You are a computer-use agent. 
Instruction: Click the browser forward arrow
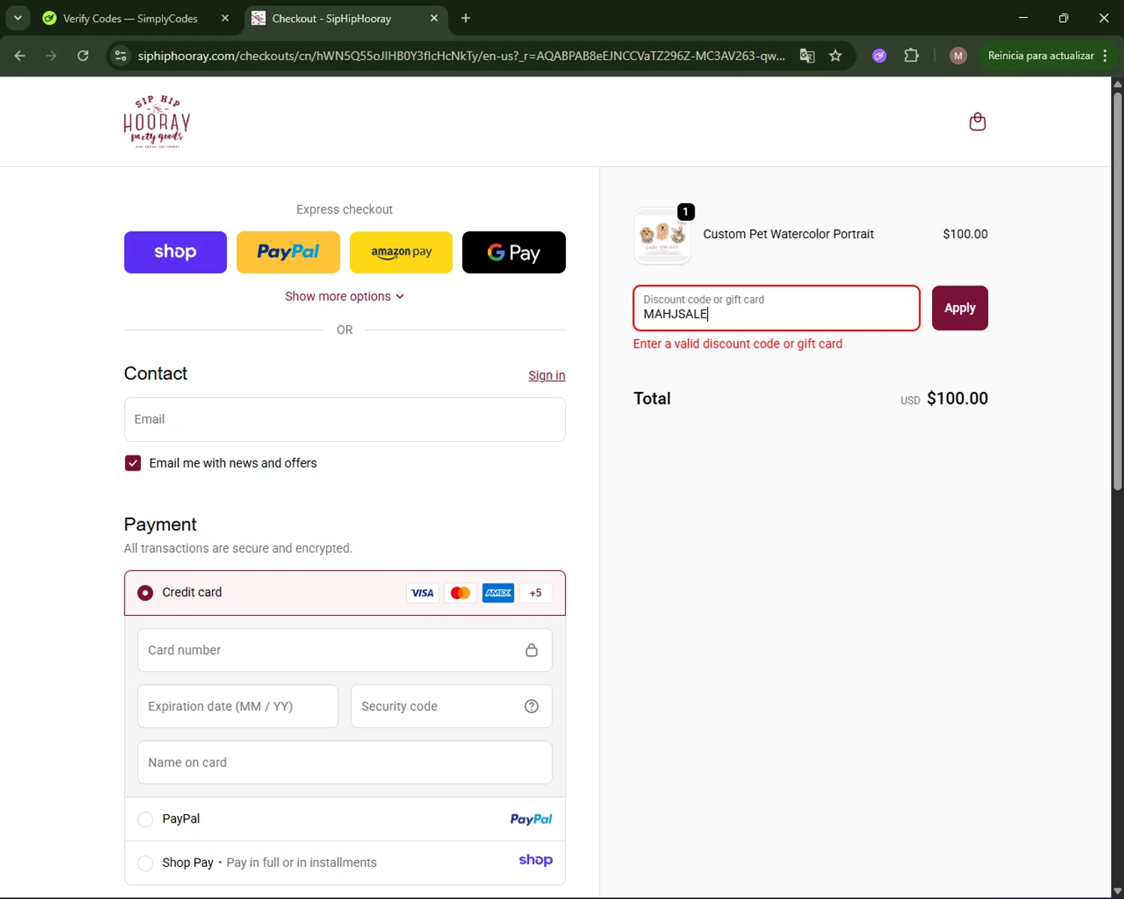tap(51, 55)
